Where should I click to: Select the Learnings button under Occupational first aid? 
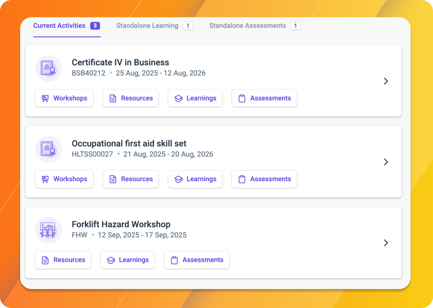195,179
